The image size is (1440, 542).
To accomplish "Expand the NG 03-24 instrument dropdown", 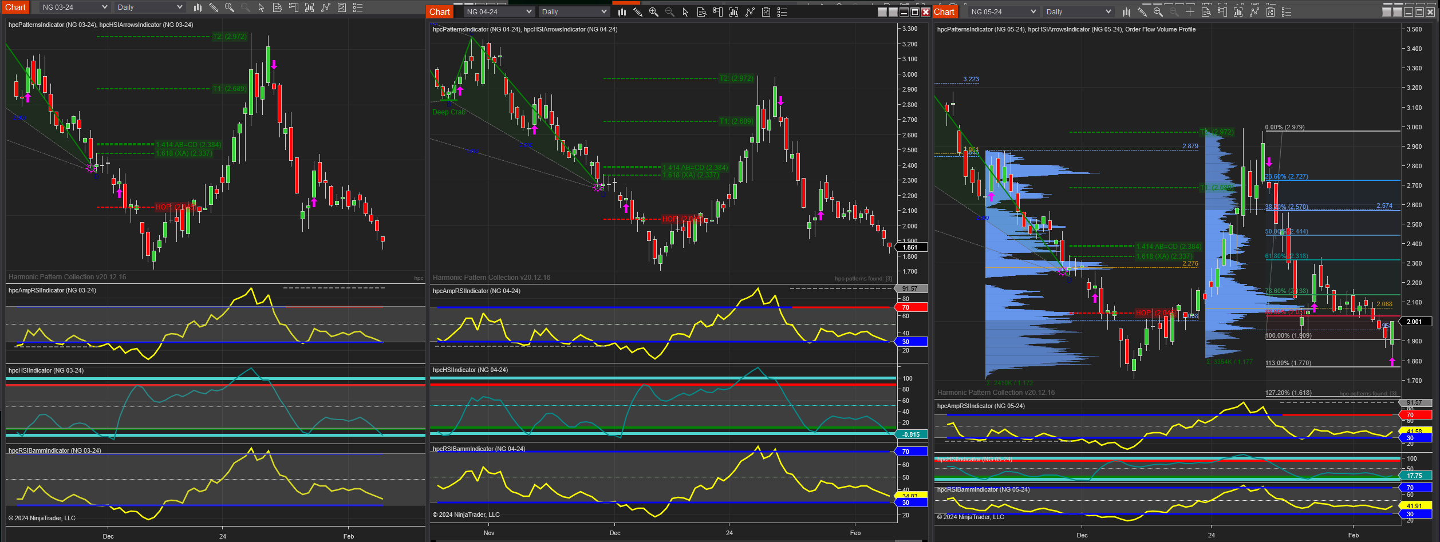I will 74,7.
